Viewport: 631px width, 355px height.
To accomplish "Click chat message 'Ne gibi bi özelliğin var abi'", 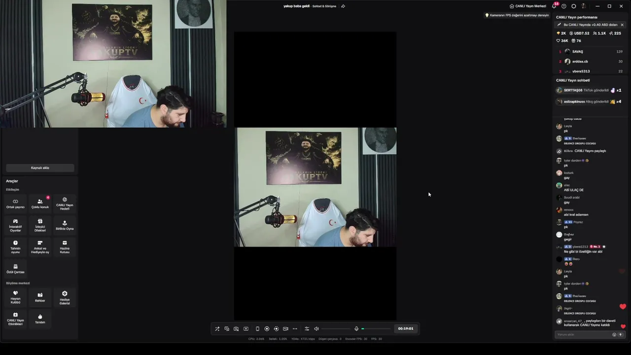I will 583,251.
